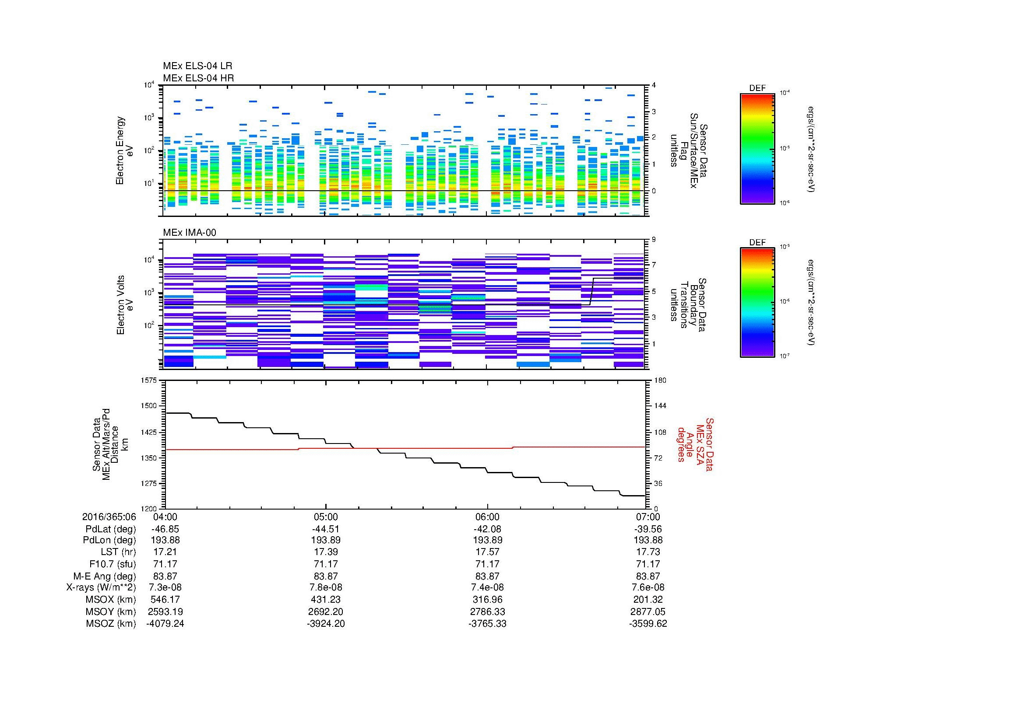The width and height of the screenshot is (1024, 723).
Task: Click the MEx ELS-04 HR label
Action: [x=198, y=78]
